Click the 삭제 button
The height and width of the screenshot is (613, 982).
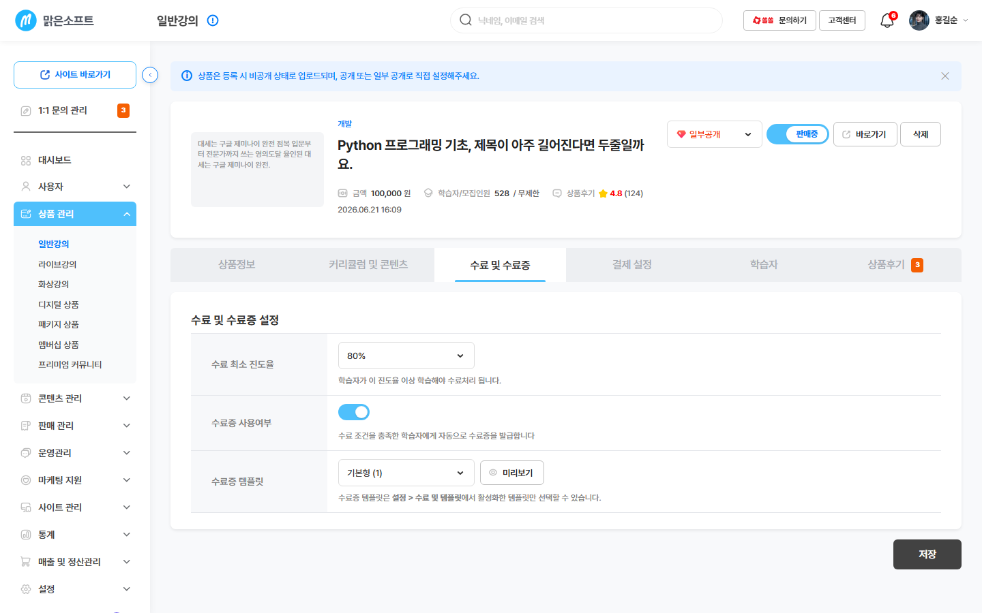[x=921, y=134]
